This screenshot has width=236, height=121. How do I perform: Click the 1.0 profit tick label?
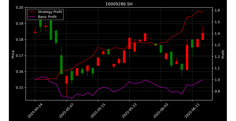point(217,80)
